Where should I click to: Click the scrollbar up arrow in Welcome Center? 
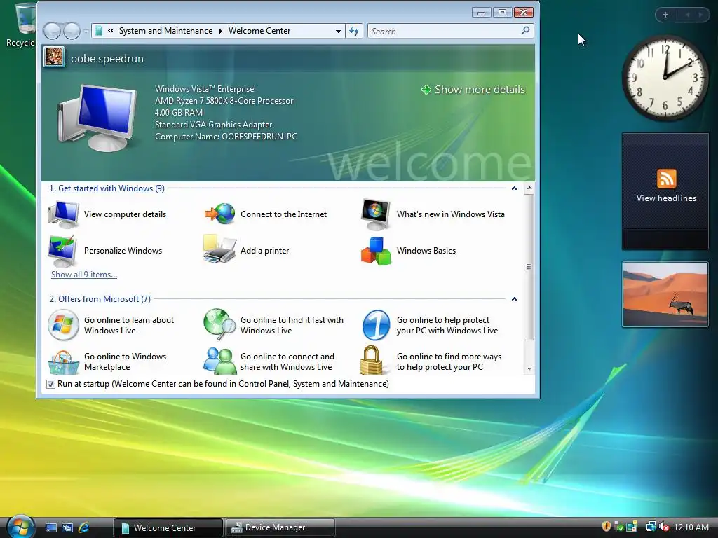click(x=529, y=188)
